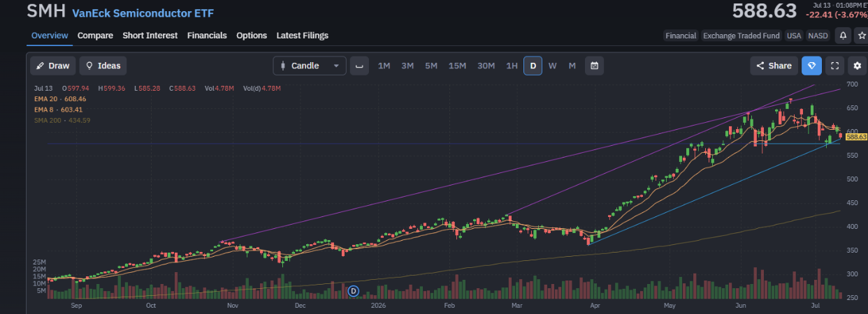Image resolution: width=868 pixels, height=314 pixels.
Task: Click the -22.41 (-3.67%) price change
Action: click(x=837, y=15)
